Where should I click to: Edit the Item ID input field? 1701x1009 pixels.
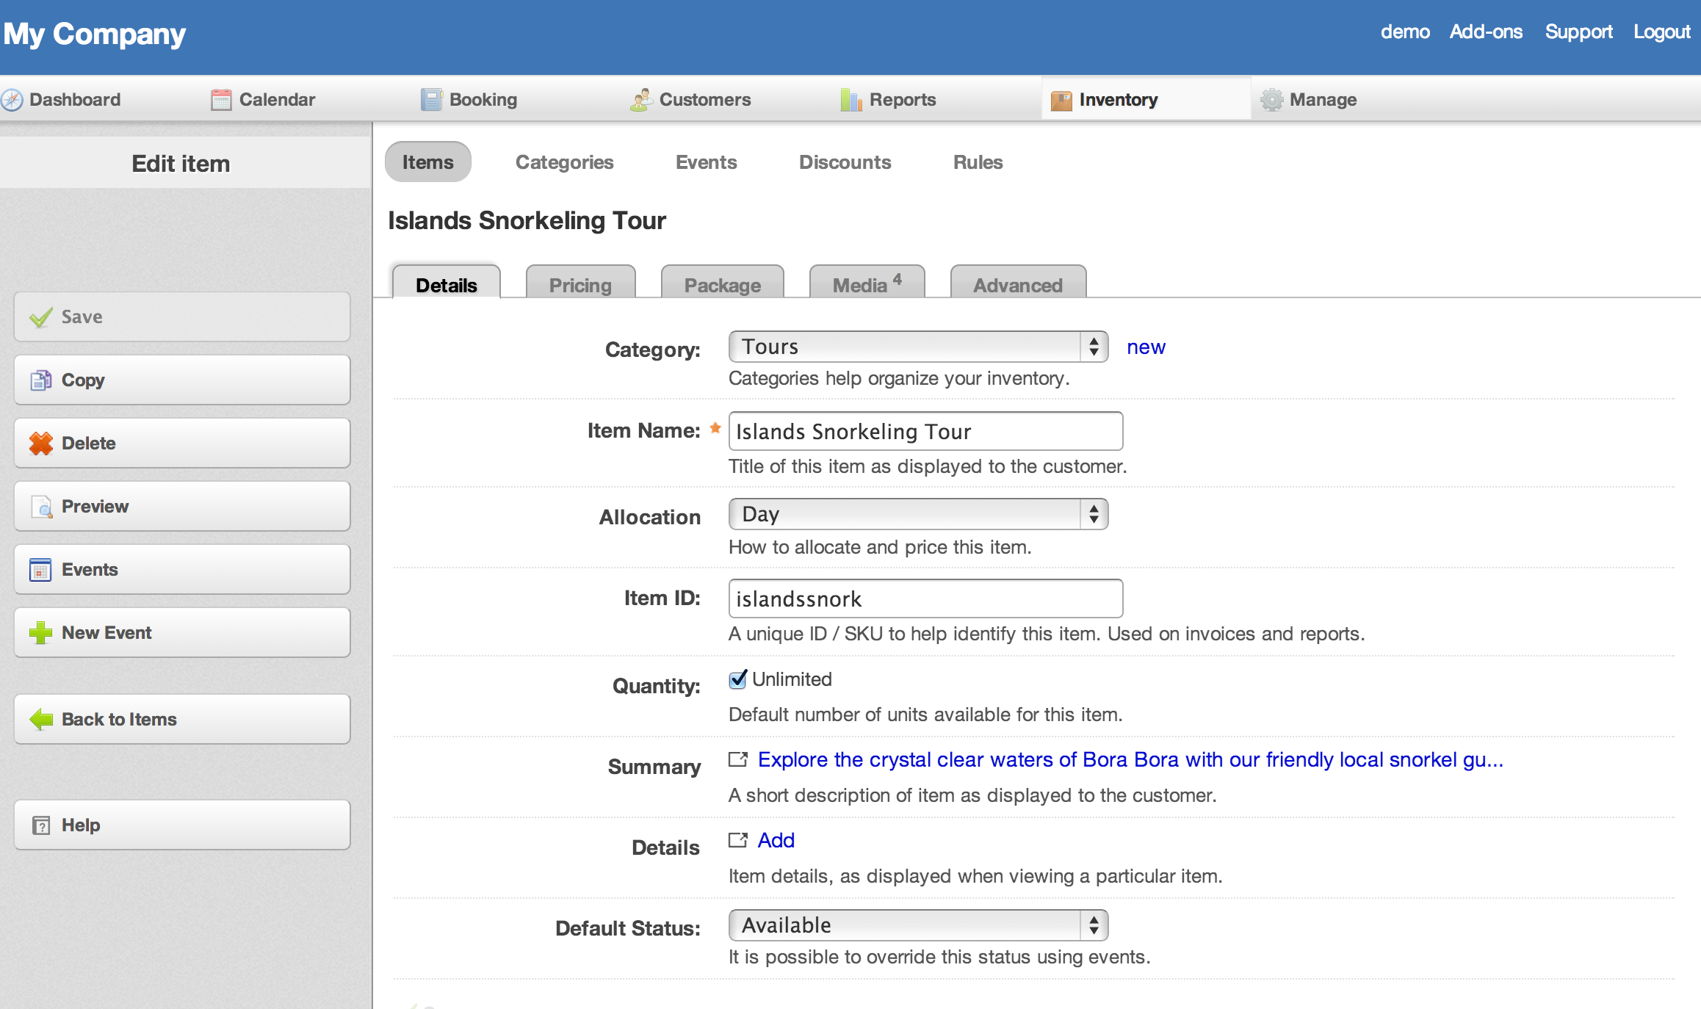tap(925, 598)
